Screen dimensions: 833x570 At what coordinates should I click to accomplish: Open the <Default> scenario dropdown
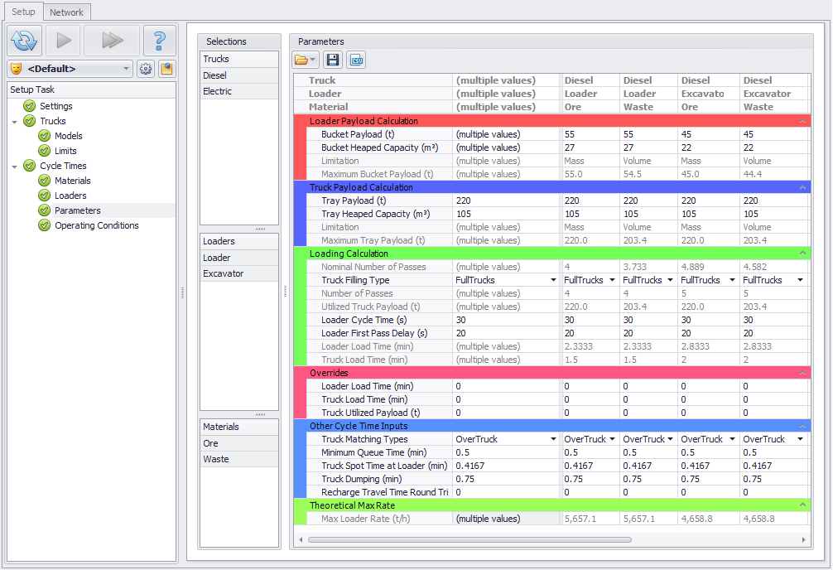[x=126, y=69]
